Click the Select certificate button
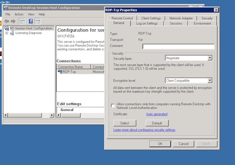 click(x=125, y=123)
